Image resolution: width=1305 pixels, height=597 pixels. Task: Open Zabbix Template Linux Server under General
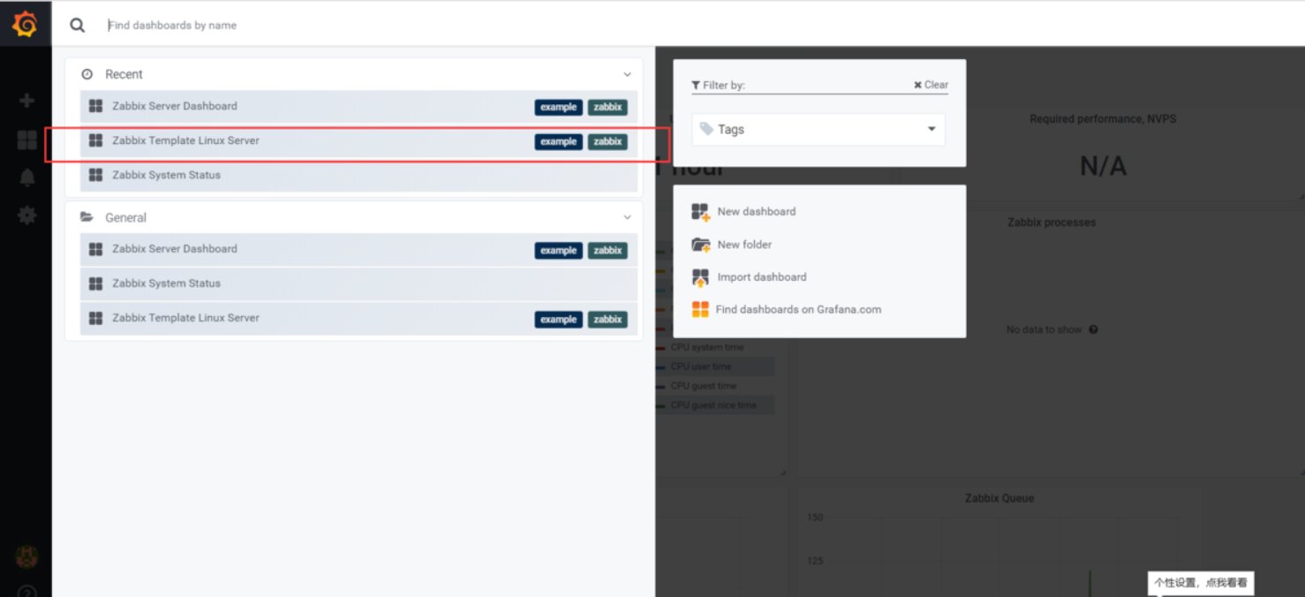(x=358, y=318)
